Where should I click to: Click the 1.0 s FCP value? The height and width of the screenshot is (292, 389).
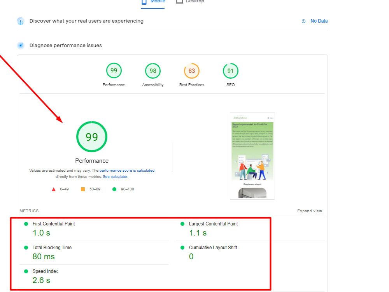click(42, 233)
